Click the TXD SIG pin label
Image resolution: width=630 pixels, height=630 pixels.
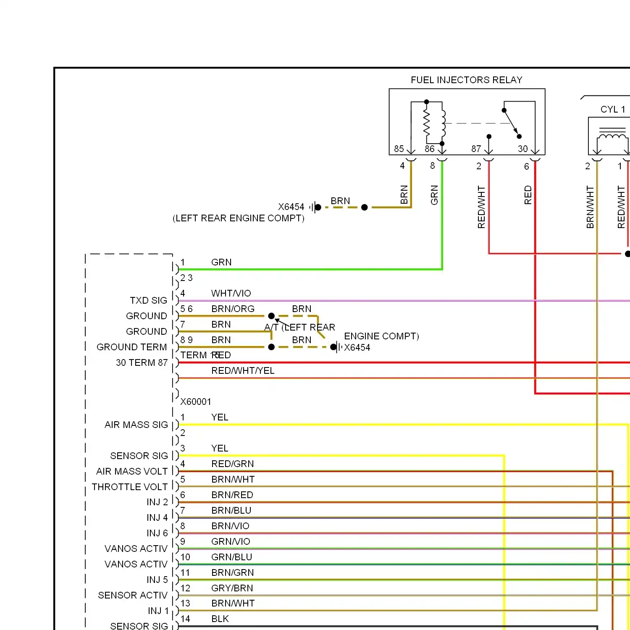(148, 300)
